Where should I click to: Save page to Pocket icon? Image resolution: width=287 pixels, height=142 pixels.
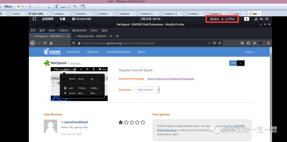coord(214,43)
